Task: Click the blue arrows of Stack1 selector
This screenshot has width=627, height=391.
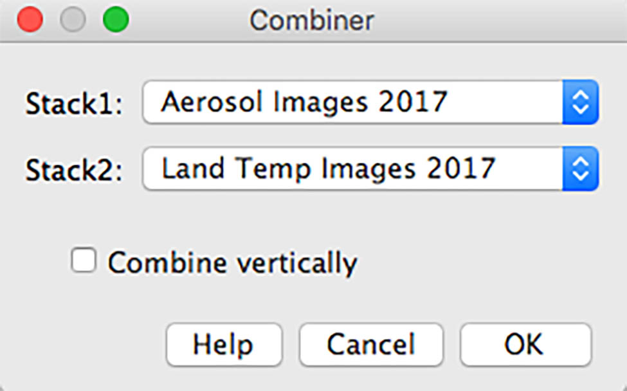Action: pyautogui.click(x=580, y=102)
